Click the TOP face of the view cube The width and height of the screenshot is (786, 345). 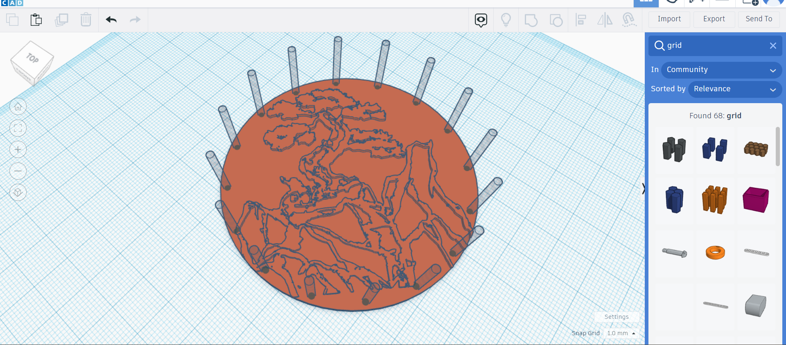[32, 59]
